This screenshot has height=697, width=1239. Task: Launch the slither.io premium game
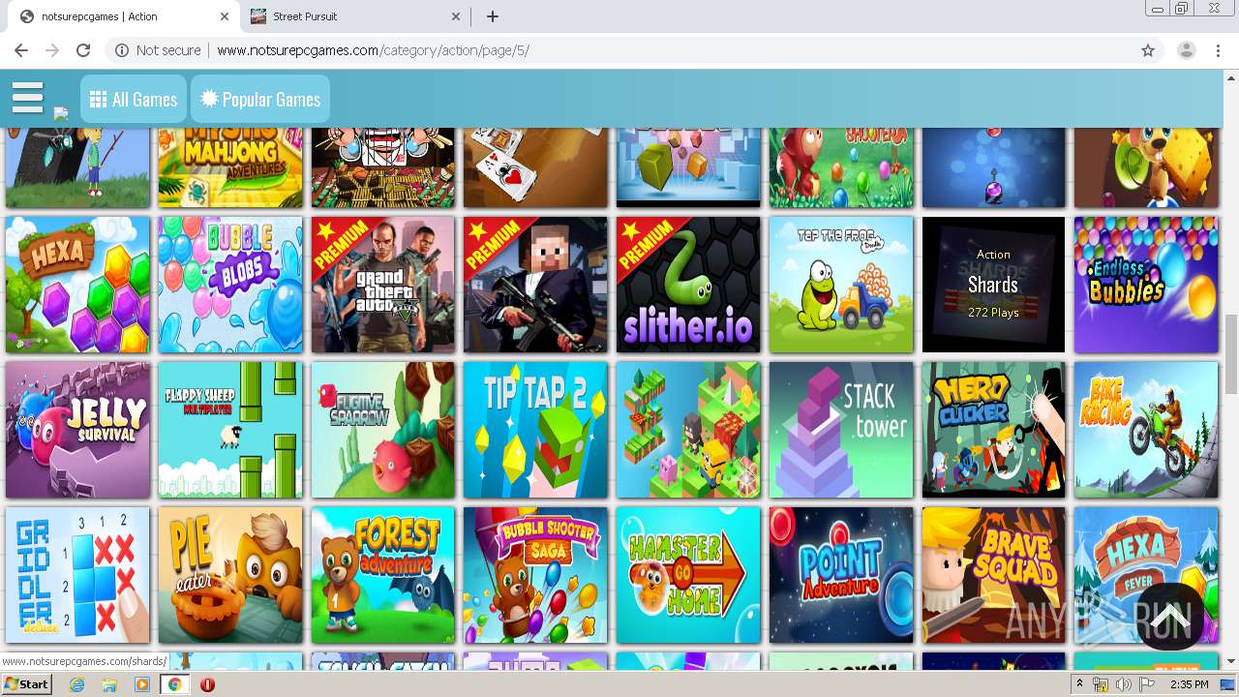click(688, 285)
